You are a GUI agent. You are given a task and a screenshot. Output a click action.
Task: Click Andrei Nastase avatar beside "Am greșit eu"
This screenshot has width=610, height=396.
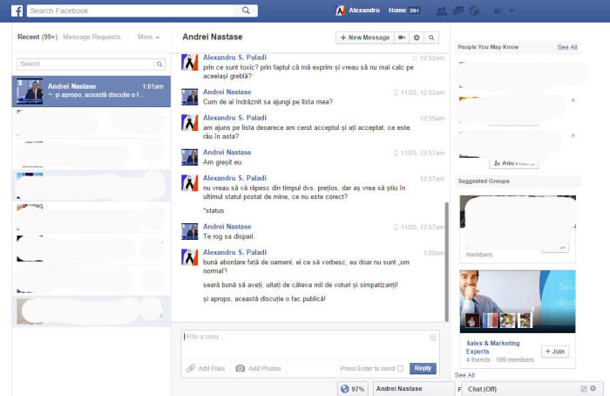click(x=189, y=157)
